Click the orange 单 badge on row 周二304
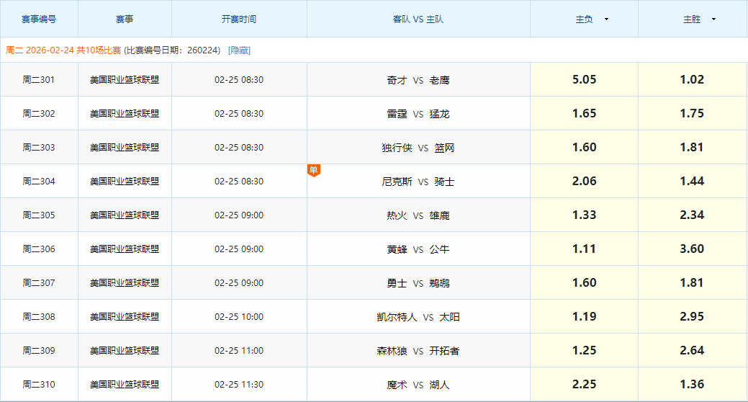This screenshot has height=402, width=748. tap(313, 170)
